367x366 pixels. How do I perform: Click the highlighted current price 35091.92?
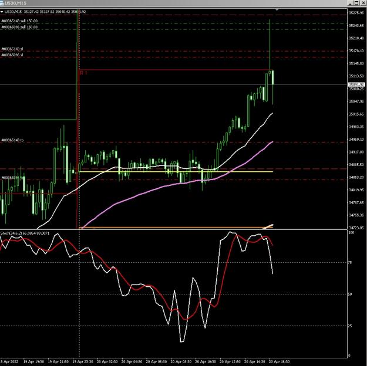(x=356, y=84)
